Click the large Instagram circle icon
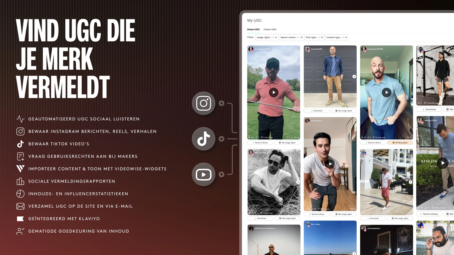The width and height of the screenshot is (454, 255). tap(203, 103)
